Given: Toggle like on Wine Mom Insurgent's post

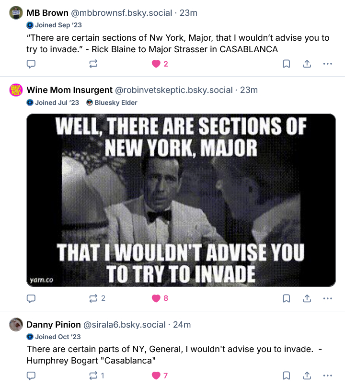Looking at the screenshot, I should [x=156, y=298].
